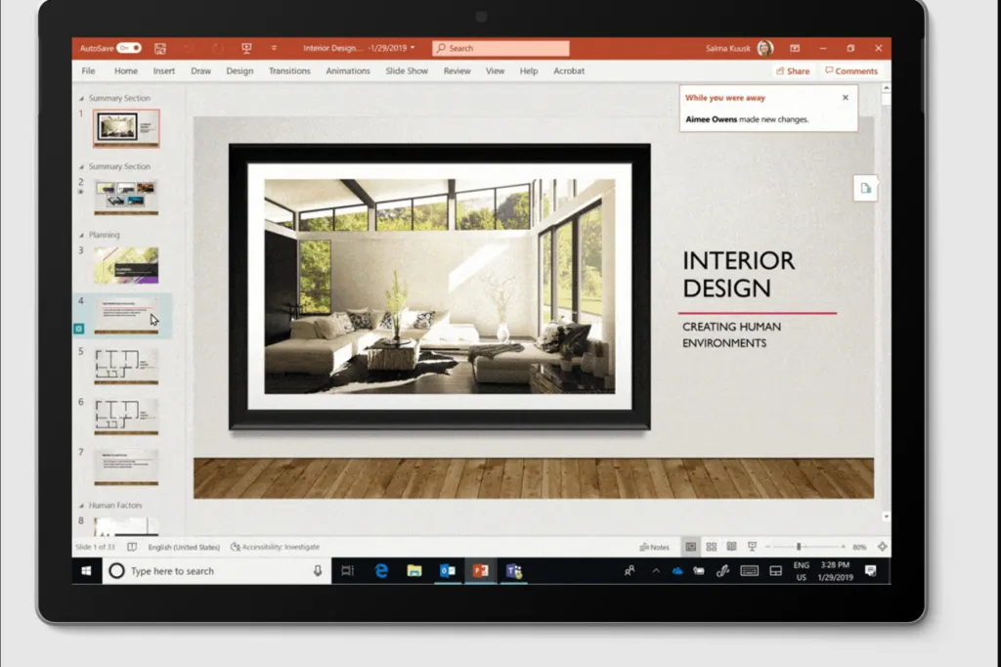
Task: Click the zoom slider handle
Action: (799, 547)
